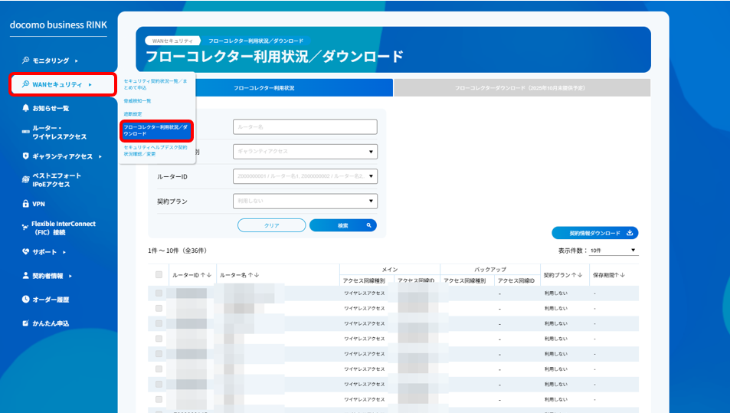Viewport: 730px width, 413px height.
Task: Tick the checkbox in the first table row
Action: (159, 293)
